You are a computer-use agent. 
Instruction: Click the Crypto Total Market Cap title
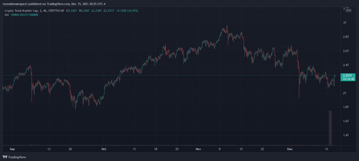tap(21, 11)
